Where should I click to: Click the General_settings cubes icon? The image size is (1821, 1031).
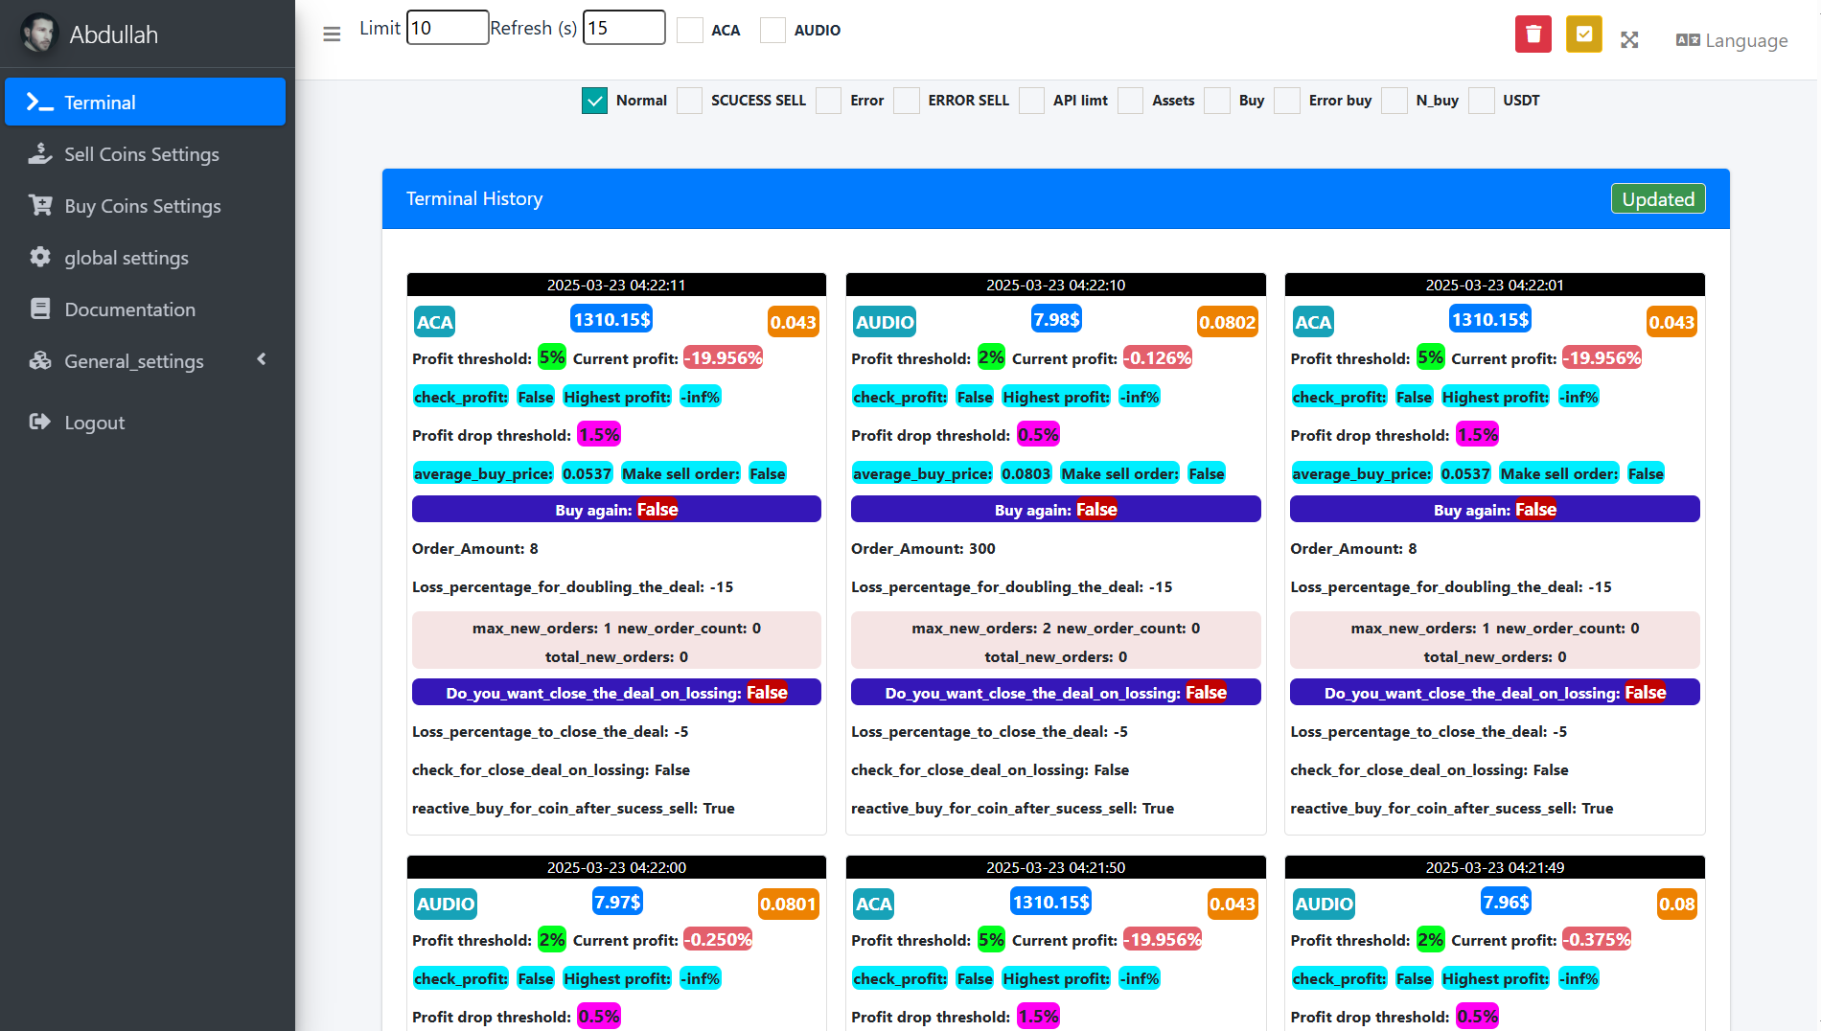[39, 360]
